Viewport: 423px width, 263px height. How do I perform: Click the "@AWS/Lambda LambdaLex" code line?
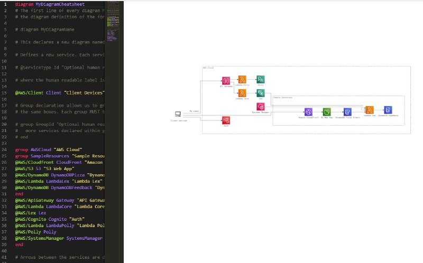pyautogui.click(x=59, y=181)
